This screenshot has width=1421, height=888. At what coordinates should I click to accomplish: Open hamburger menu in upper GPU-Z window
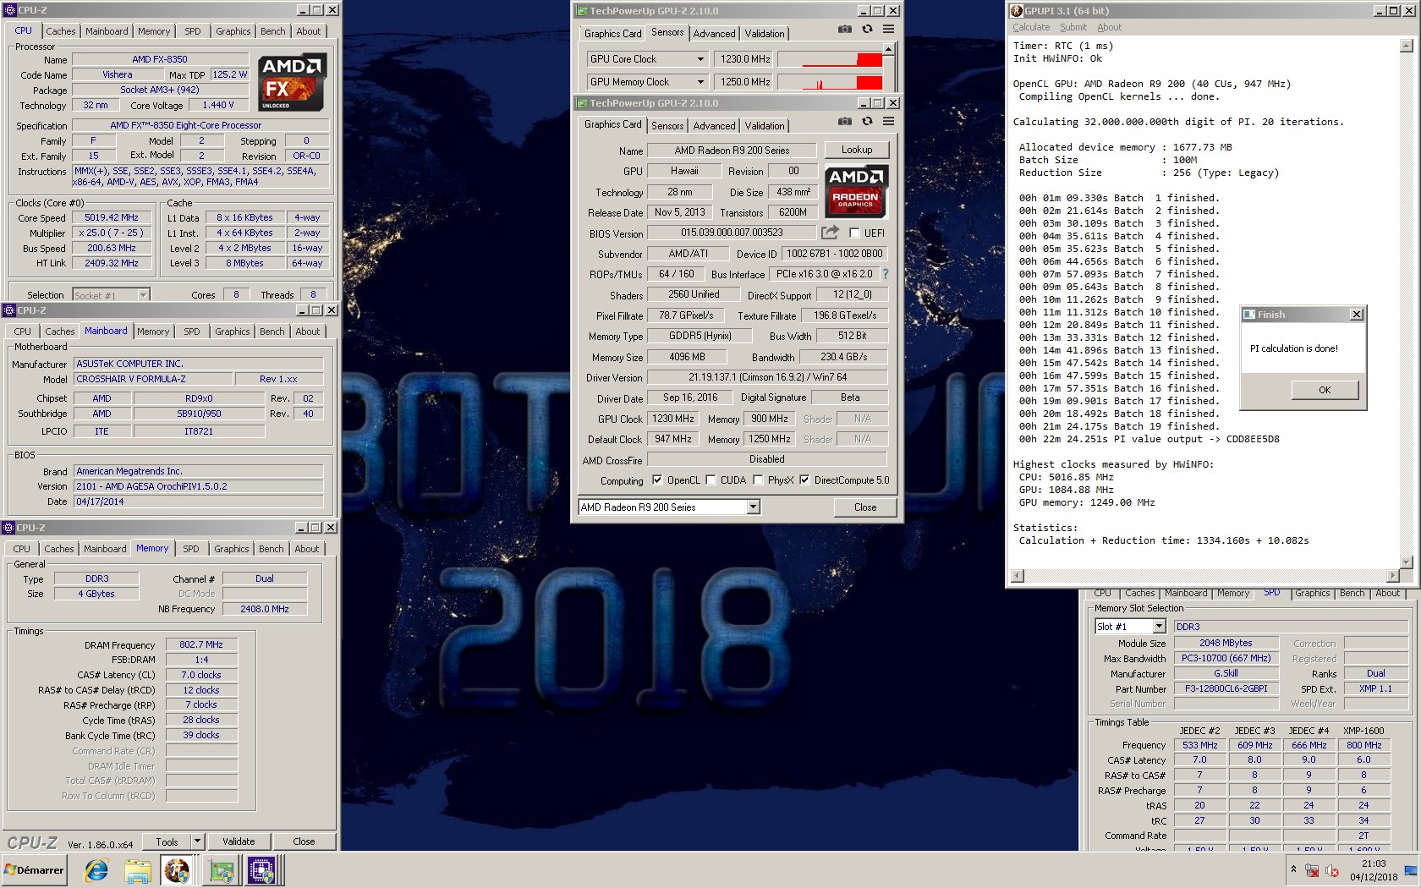[888, 29]
